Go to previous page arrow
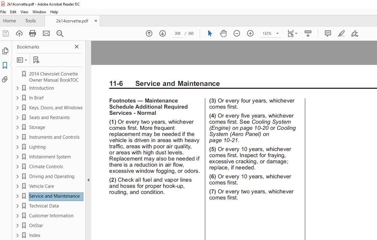Image resolution: width=377 pixels, height=240 pixels. pyautogui.click(x=149, y=33)
